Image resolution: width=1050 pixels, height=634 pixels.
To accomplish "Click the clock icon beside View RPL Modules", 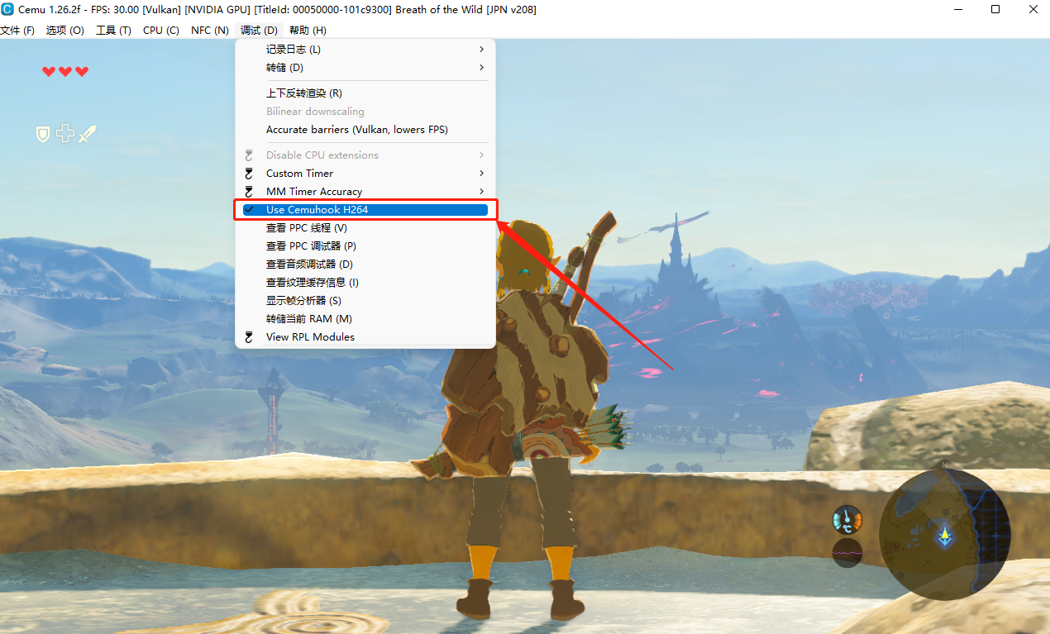I will [x=248, y=336].
